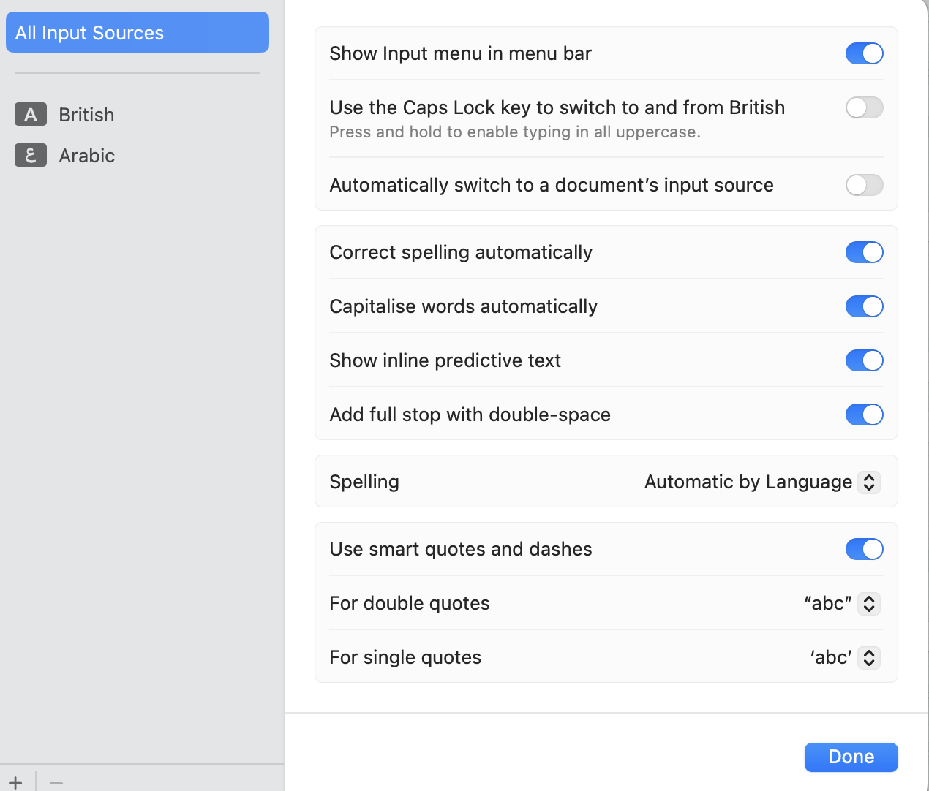Image resolution: width=929 pixels, height=791 pixels.
Task: Toggle Show Input menu in menu bar
Action: (864, 53)
